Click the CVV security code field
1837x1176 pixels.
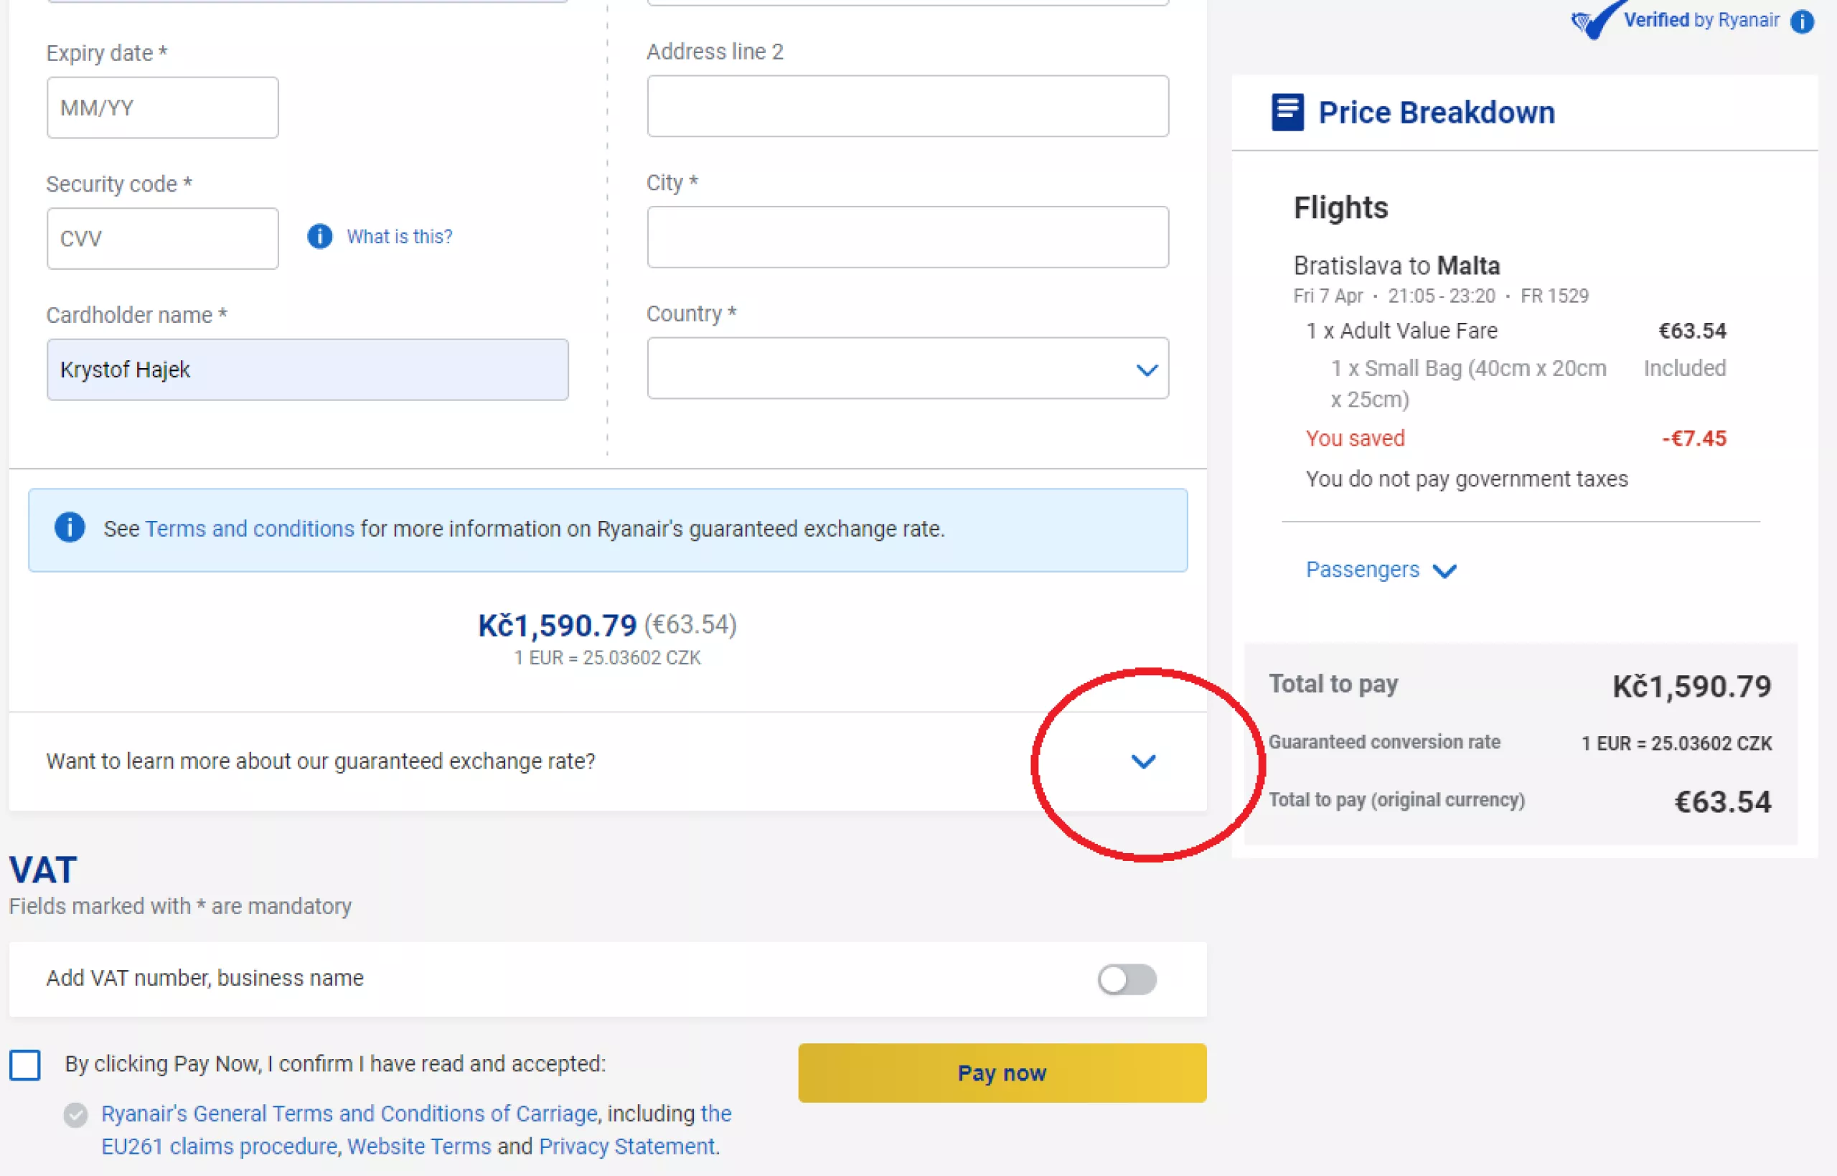coord(163,238)
